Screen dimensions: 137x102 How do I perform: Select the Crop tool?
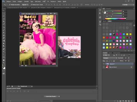(4, 22)
